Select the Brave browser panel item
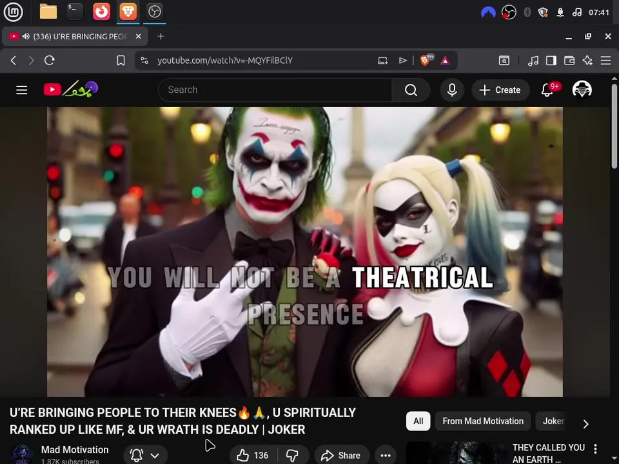The width and height of the screenshot is (619, 464). (128, 12)
